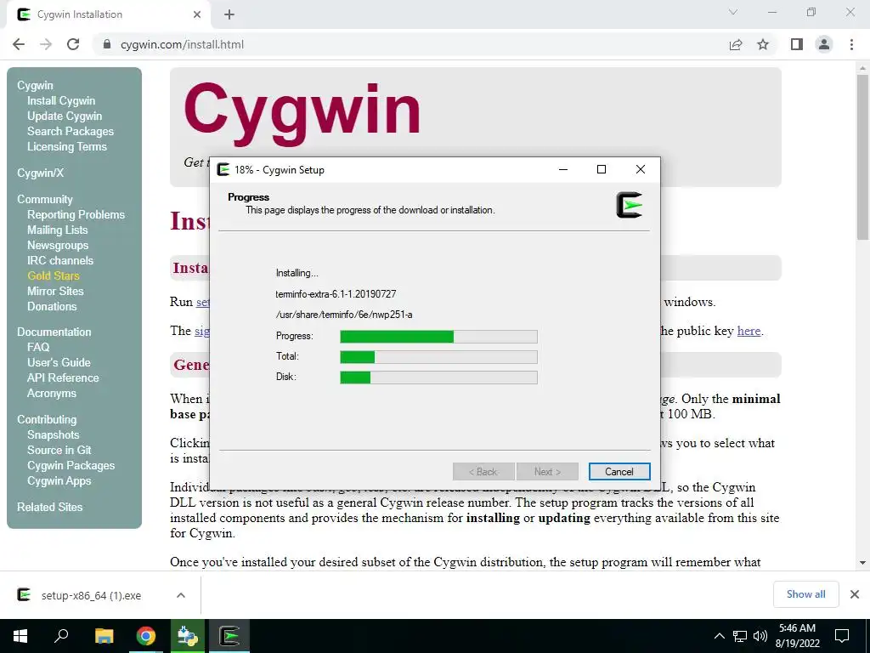Click the setup-x86_64 (1).exe download item
The height and width of the screenshot is (653, 870).
click(x=91, y=595)
